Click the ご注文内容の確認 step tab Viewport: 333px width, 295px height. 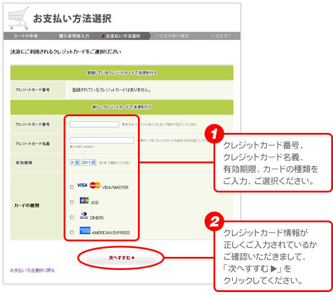[172, 36]
